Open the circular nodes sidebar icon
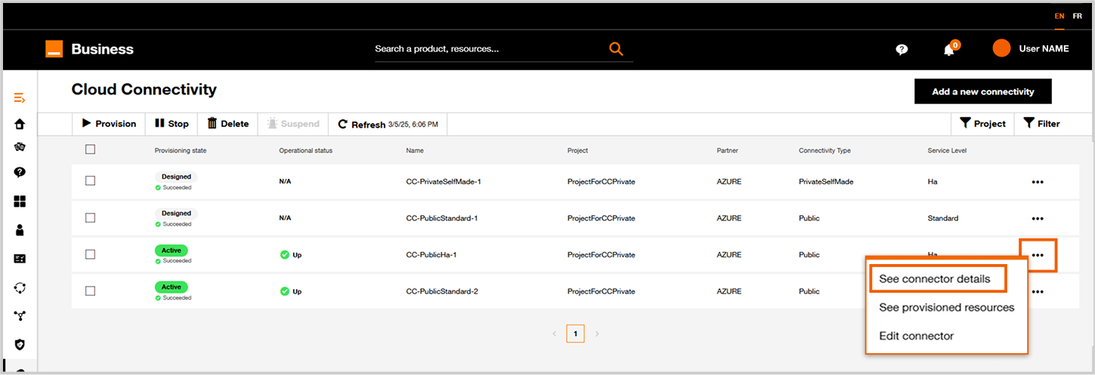This screenshot has height=375, width=1095. (20, 287)
